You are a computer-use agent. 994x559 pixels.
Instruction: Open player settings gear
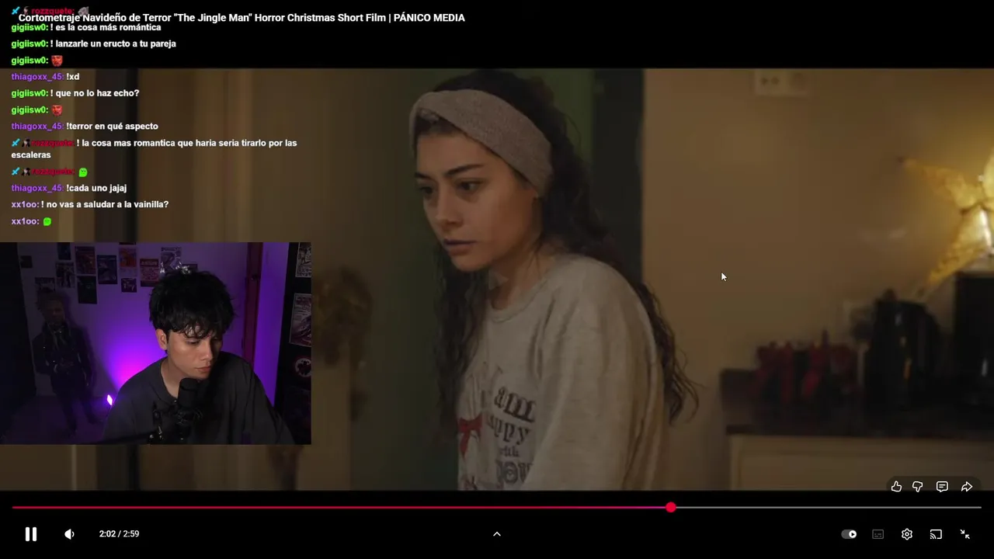[x=907, y=534]
